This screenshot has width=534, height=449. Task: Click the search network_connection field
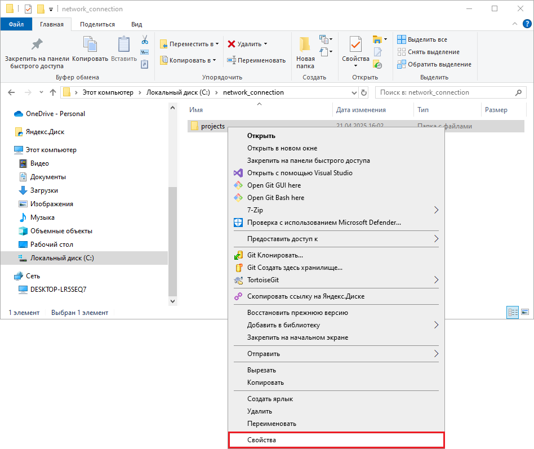click(x=445, y=92)
